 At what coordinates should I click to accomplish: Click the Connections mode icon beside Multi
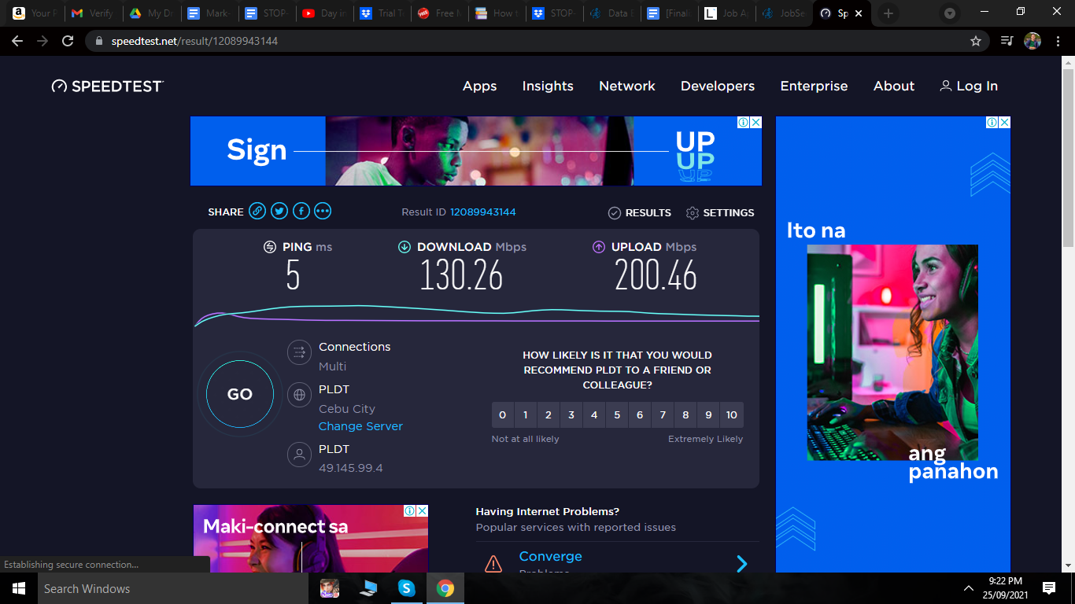click(299, 352)
